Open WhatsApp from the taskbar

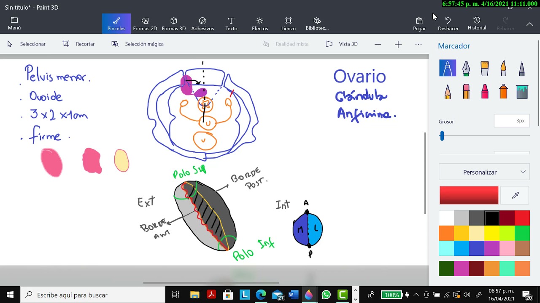(326, 295)
